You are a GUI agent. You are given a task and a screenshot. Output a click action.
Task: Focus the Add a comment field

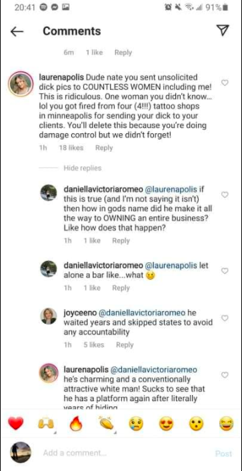pos(120,453)
